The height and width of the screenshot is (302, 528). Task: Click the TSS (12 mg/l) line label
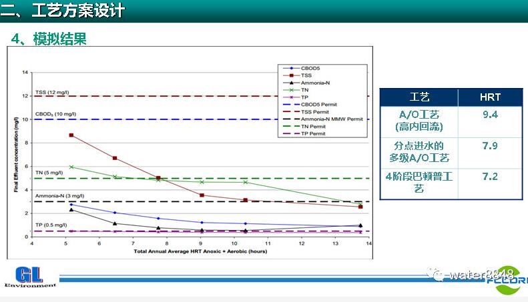(51, 92)
